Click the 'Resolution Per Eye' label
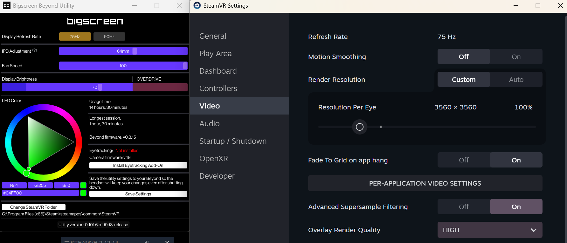567x243 pixels. [x=347, y=107]
